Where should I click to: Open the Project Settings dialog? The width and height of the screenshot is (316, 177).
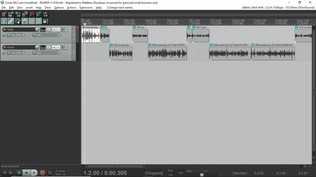[x=24, y=14]
